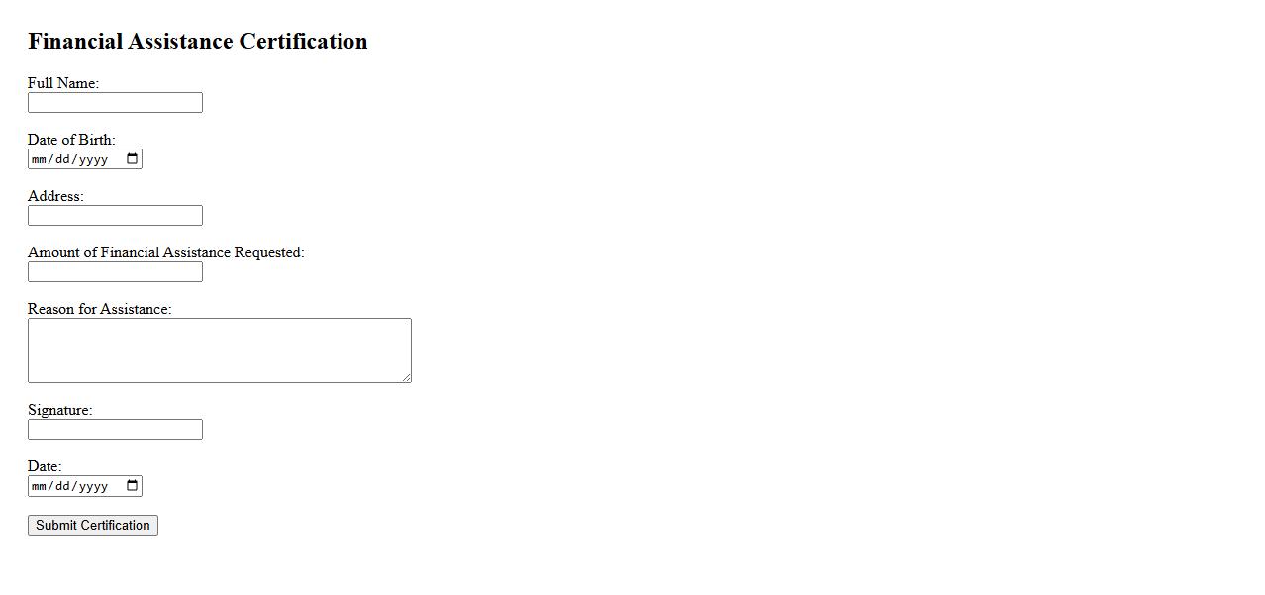This screenshot has width=1265, height=595.
Task: Focus the Address input box
Action: [x=115, y=216]
